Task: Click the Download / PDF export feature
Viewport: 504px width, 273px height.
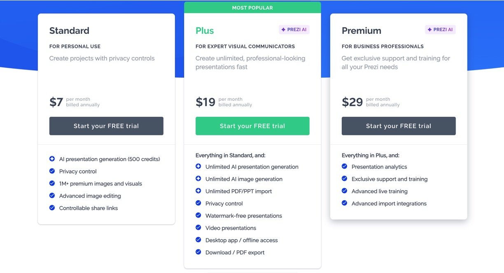Action: 235,252
